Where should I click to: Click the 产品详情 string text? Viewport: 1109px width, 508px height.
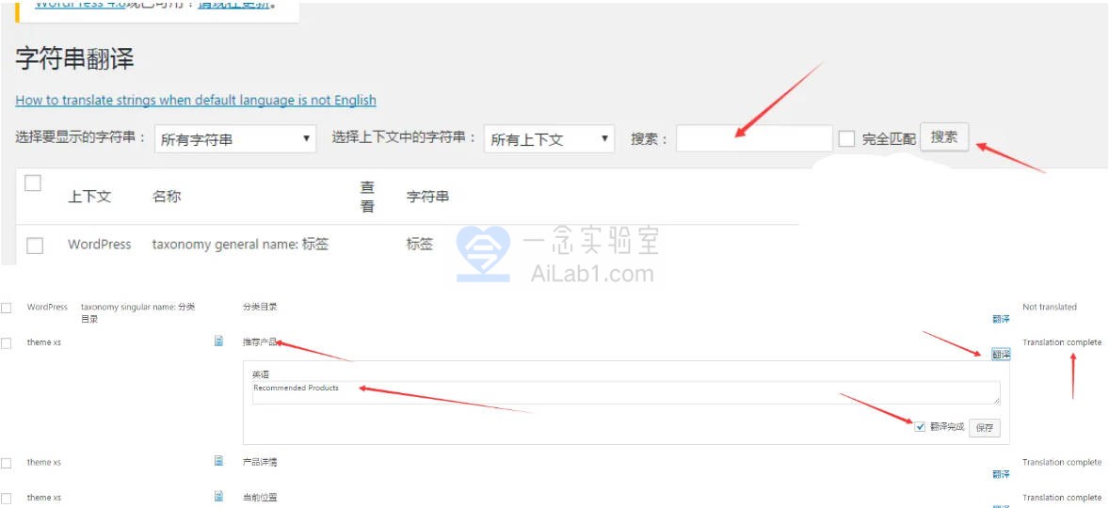pyautogui.click(x=260, y=462)
